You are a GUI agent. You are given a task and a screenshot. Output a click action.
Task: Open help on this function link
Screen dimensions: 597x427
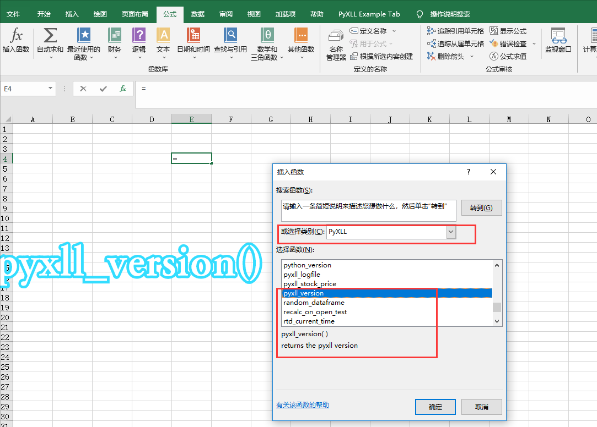[302, 405]
